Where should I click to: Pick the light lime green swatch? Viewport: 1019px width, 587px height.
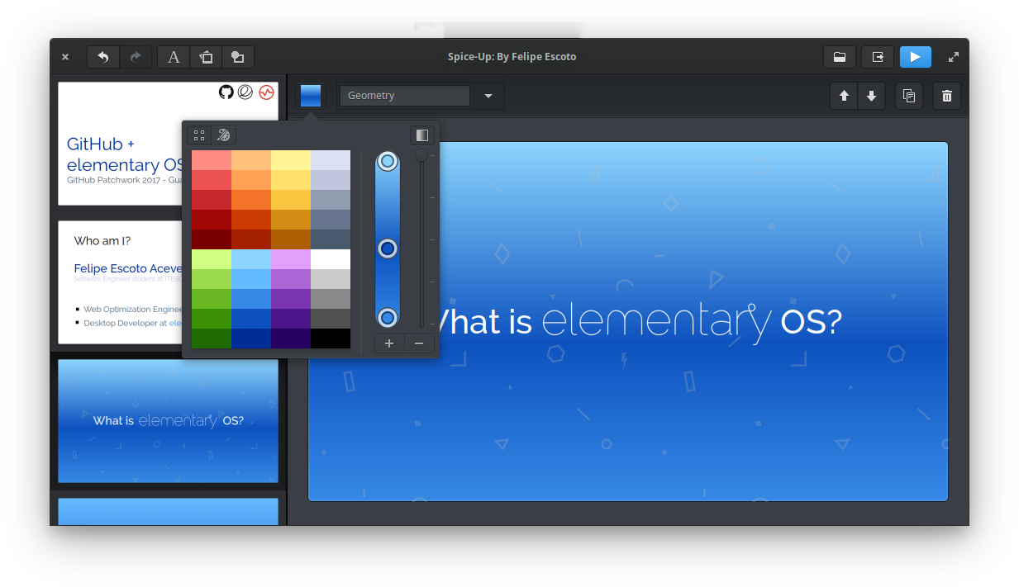212,259
